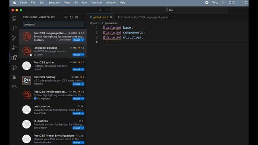Select postcss-vue extension icon
The width and height of the screenshot is (258, 145).
point(27,110)
